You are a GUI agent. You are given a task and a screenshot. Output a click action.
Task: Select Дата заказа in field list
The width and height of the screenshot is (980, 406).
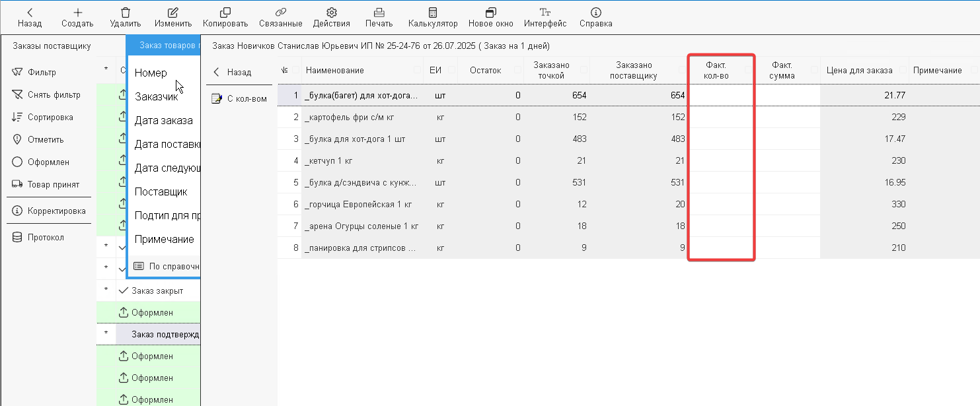coord(164,121)
